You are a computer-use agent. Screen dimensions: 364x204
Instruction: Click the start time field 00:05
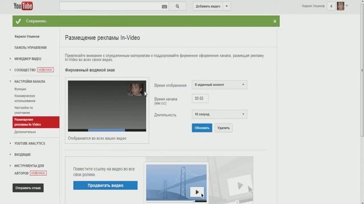pyautogui.click(x=200, y=99)
